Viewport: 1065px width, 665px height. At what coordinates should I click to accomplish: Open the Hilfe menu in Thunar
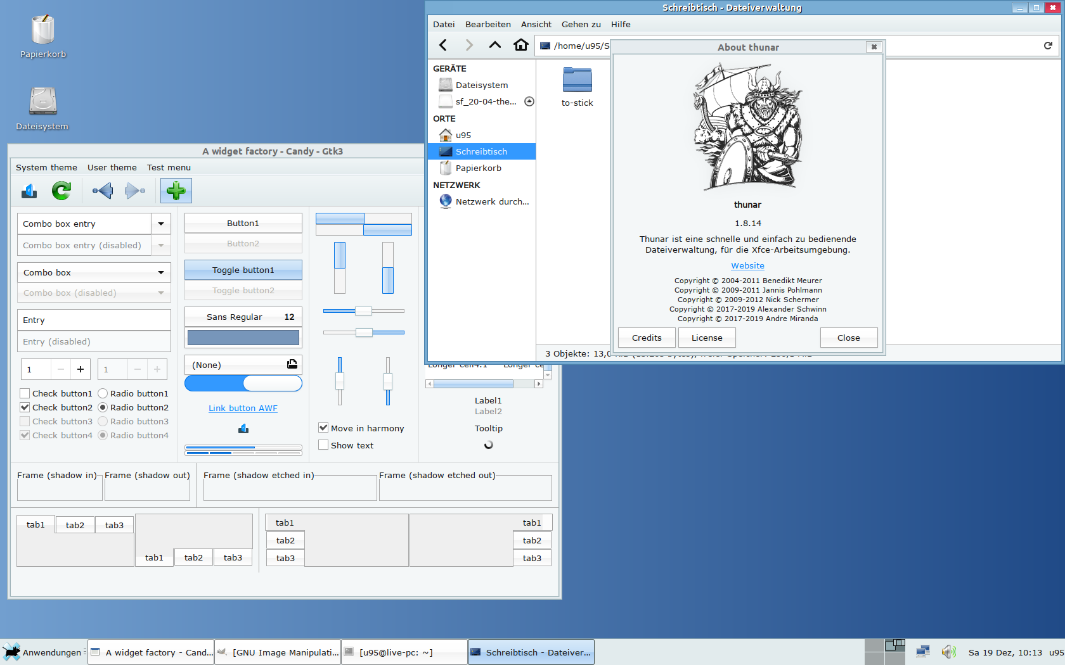point(621,24)
